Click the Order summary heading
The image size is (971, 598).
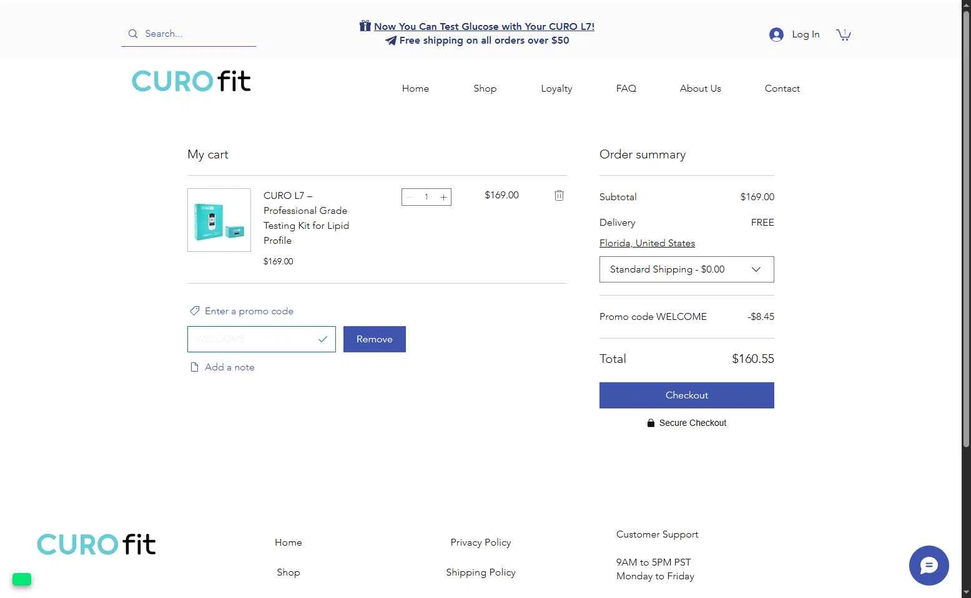(x=643, y=155)
